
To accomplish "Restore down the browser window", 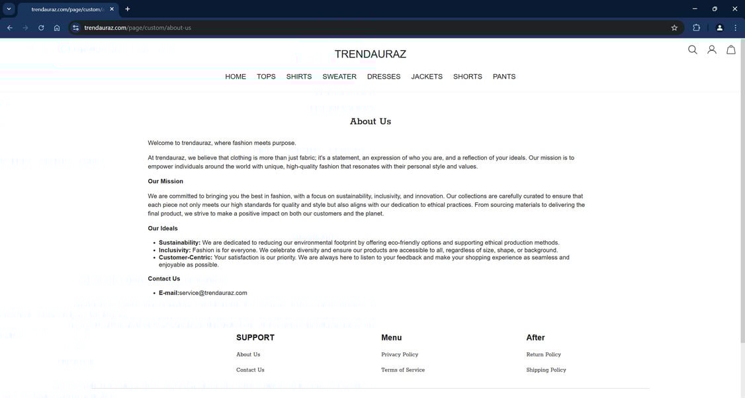I will [x=715, y=9].
